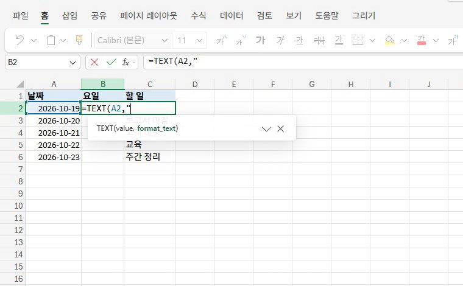Switch to the 그리기 tab

pos(364,15)
